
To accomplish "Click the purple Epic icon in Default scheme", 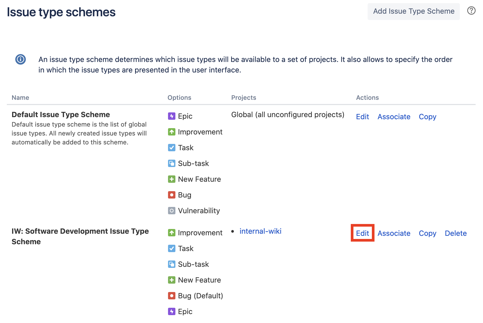I will pos(172,116).
